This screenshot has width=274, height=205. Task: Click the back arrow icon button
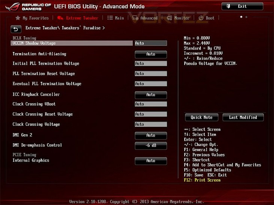coord(16,29)
